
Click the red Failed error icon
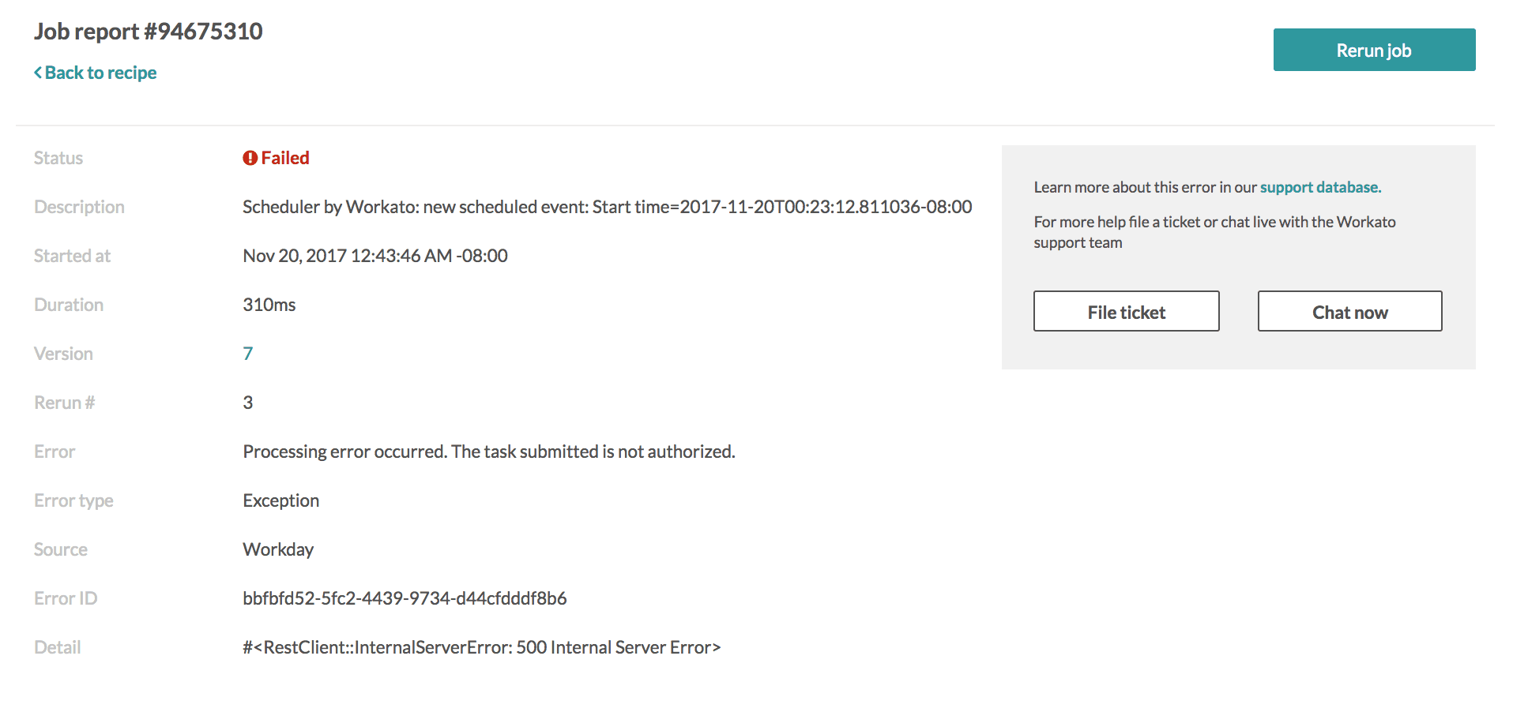250,158
